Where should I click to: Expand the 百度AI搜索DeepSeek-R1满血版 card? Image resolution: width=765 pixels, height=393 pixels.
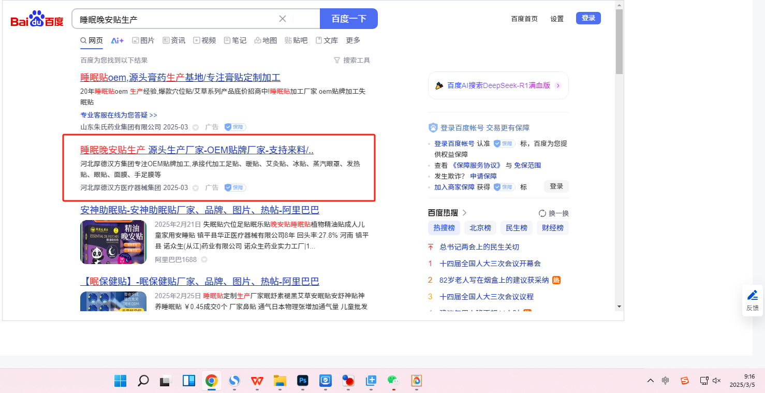[498, 85]
